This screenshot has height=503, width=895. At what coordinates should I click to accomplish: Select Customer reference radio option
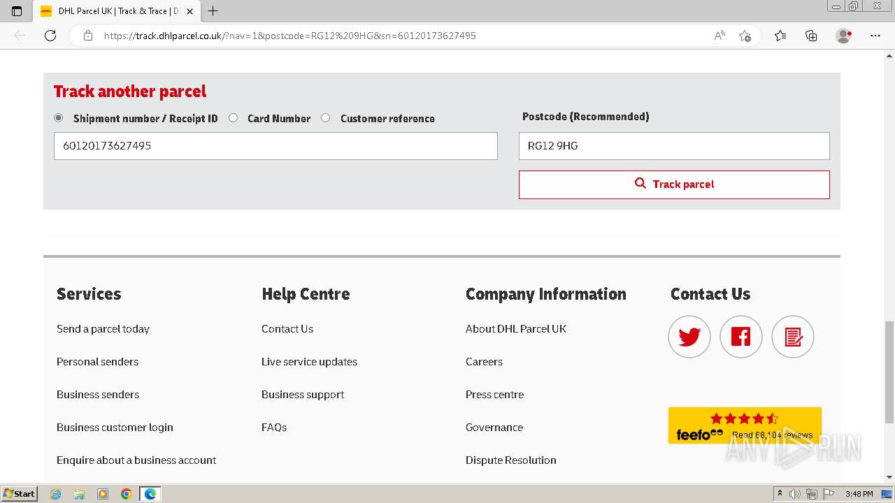(x=326, y=118)
